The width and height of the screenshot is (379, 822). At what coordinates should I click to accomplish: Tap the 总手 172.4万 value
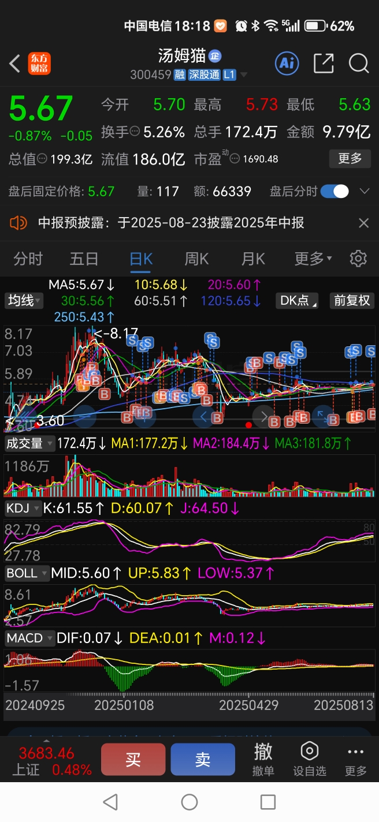tap(251, 132)
